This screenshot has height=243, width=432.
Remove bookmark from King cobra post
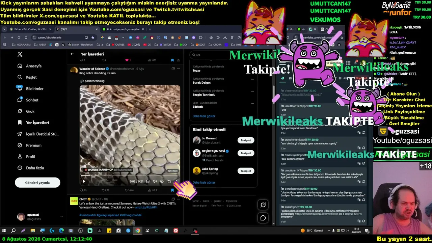[x=172, y=190]
